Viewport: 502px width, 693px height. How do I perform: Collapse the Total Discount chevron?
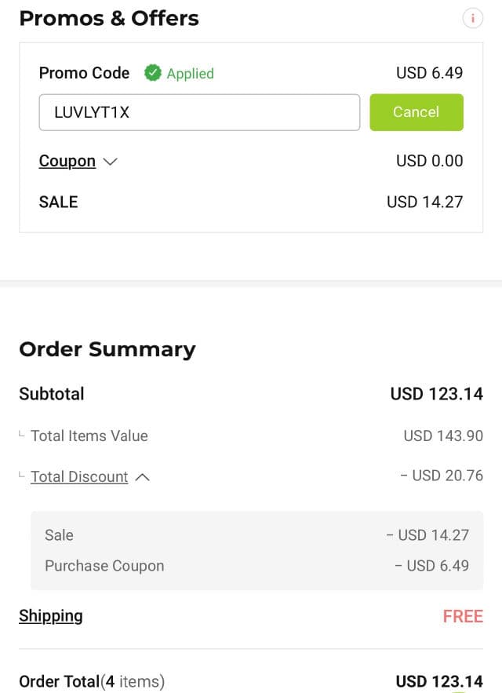click(143, 476)
